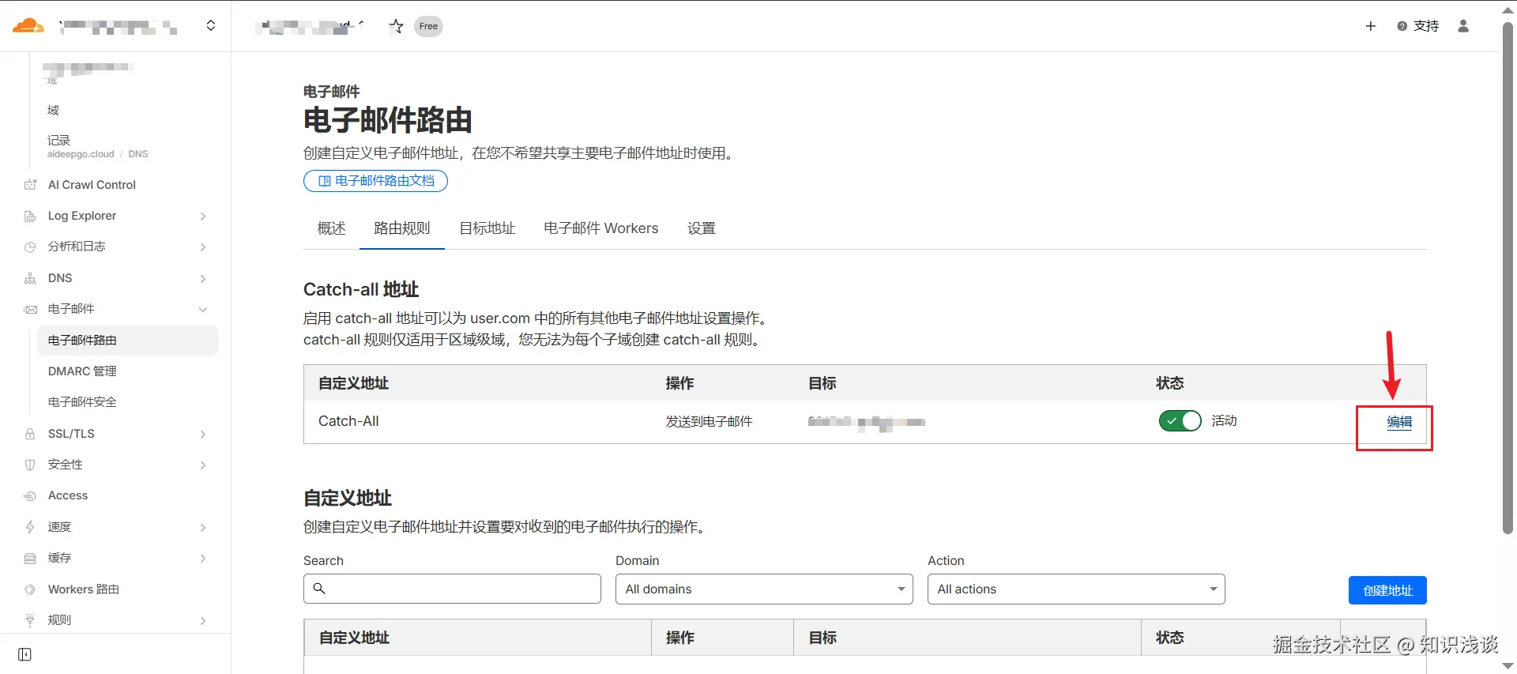Open the account switcher chevron
This screenshot has height=674, width=1517.
[211, 26]
